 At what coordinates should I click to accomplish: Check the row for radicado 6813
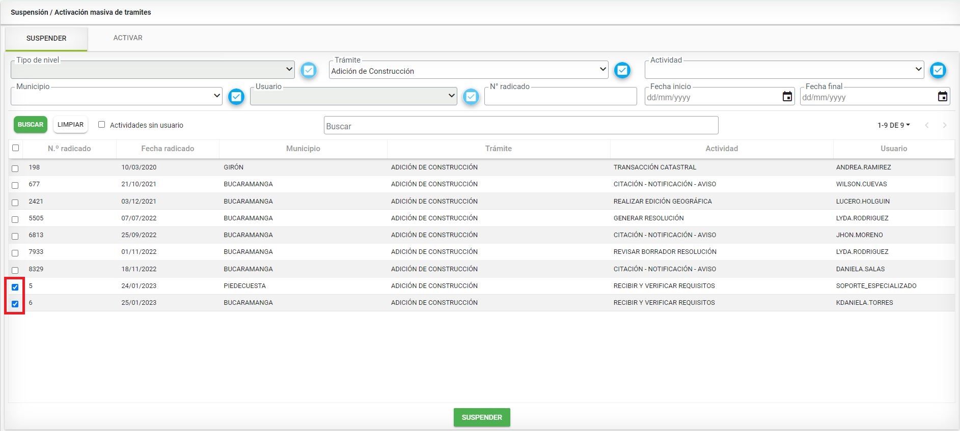point(15,236)
